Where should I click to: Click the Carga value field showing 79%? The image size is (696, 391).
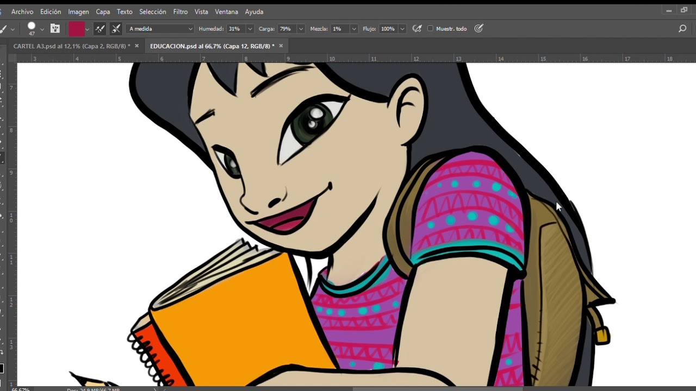[287, 29]
